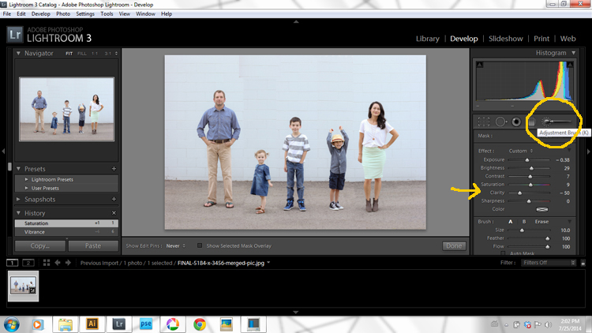Set navigator zoom to FILL
Image resolution: width=592 pixels, height=333 pixels.
pos(82,54)
